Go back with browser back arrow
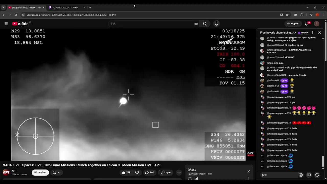The image size is (327, 184). click(x=4, y=15)
